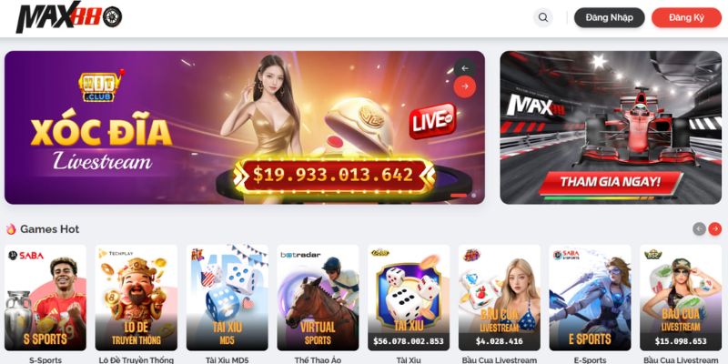Open the Tài Xỉu MD5 game card

pos(227,298)
